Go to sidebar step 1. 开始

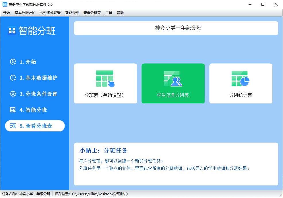tap(35, 62)
